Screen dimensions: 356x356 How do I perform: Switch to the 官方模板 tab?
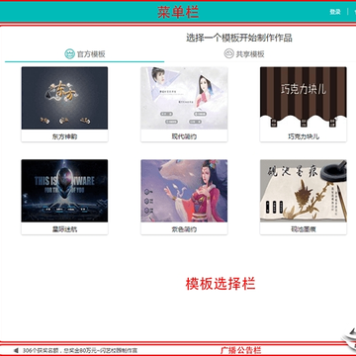coord(85,53)
